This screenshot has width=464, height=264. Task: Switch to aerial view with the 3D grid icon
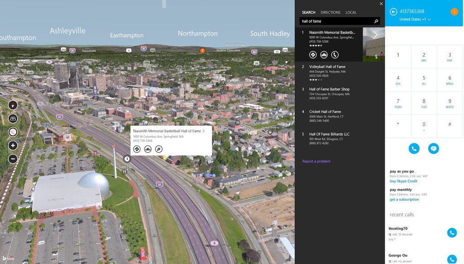pyautogui.click(x=13, y=118)
